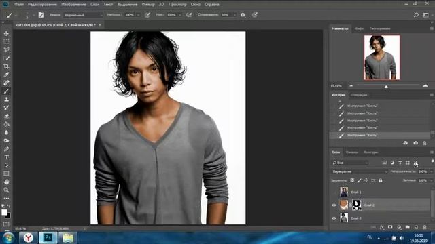Select the Rectangular Marquee tool
This screenshot has height=244, width=435.
pyautogui.click(x=6, y=42)
